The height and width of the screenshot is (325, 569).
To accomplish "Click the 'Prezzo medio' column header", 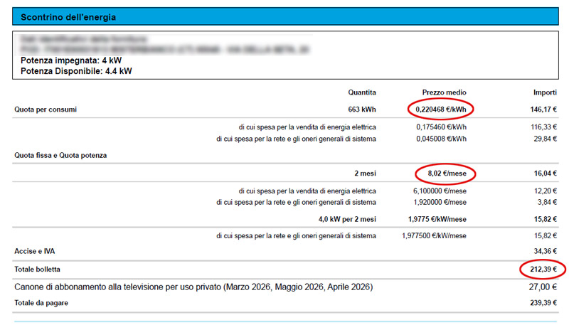I will coord(444,92).
